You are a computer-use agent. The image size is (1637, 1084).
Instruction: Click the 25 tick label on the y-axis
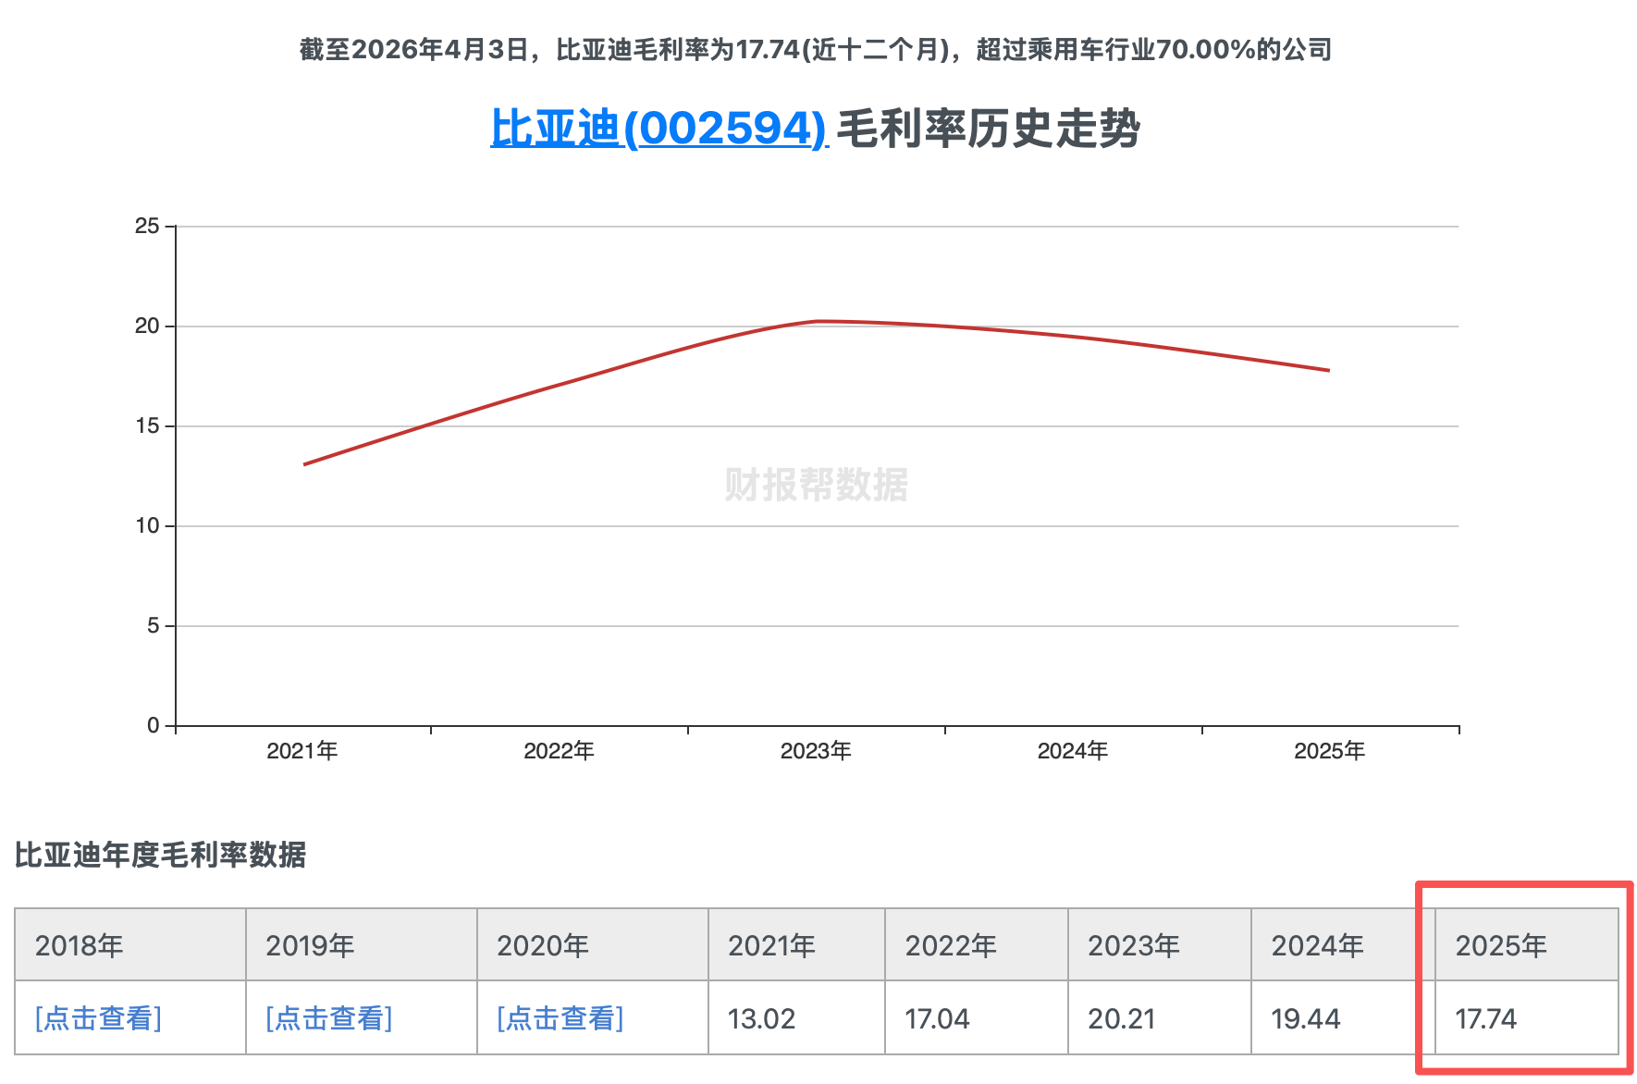[148, 226]
